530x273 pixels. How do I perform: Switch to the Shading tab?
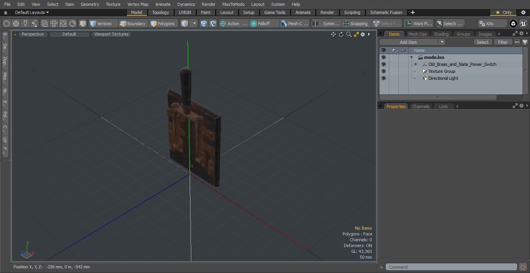[441, 34]
